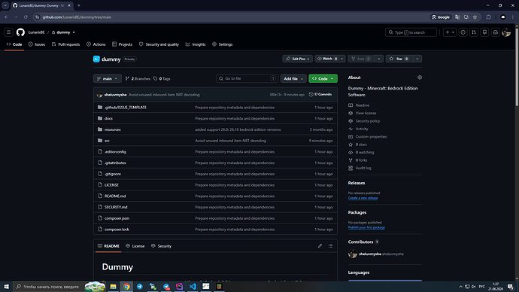Star the dummy repository
519x292 pixels.
pos(399,59)
